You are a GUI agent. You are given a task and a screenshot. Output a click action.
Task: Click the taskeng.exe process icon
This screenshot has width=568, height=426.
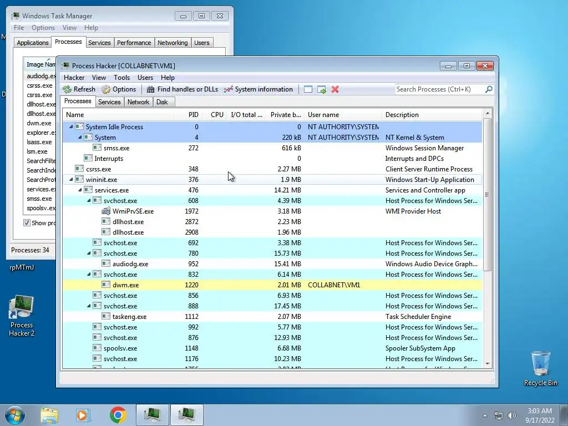pos(106,316)
